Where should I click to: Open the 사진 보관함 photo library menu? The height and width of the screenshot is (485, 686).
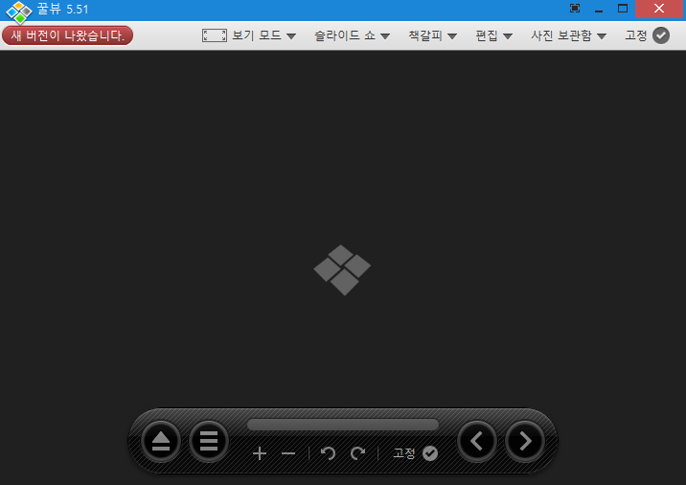point(569,35)
